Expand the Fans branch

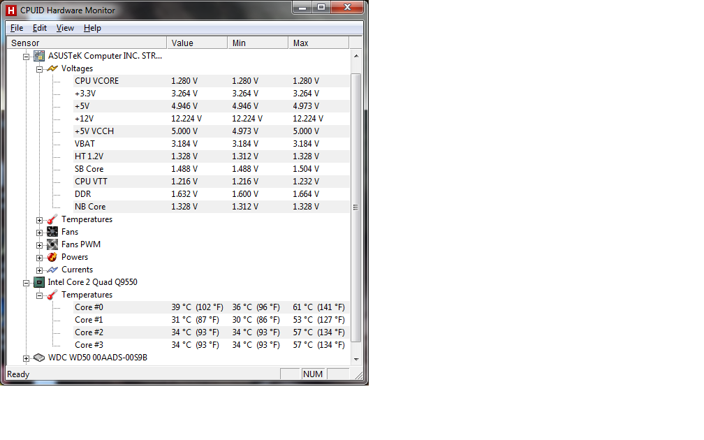(x=39, y=233)
